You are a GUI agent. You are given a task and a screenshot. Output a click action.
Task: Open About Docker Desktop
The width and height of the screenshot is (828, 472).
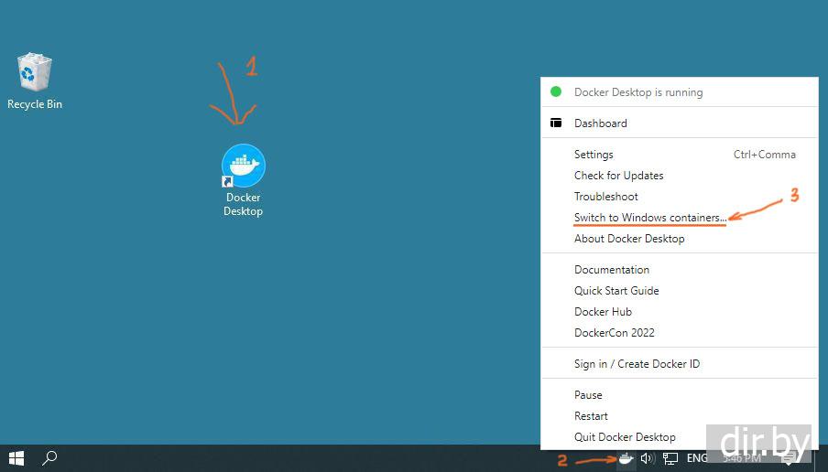[680, 239]
